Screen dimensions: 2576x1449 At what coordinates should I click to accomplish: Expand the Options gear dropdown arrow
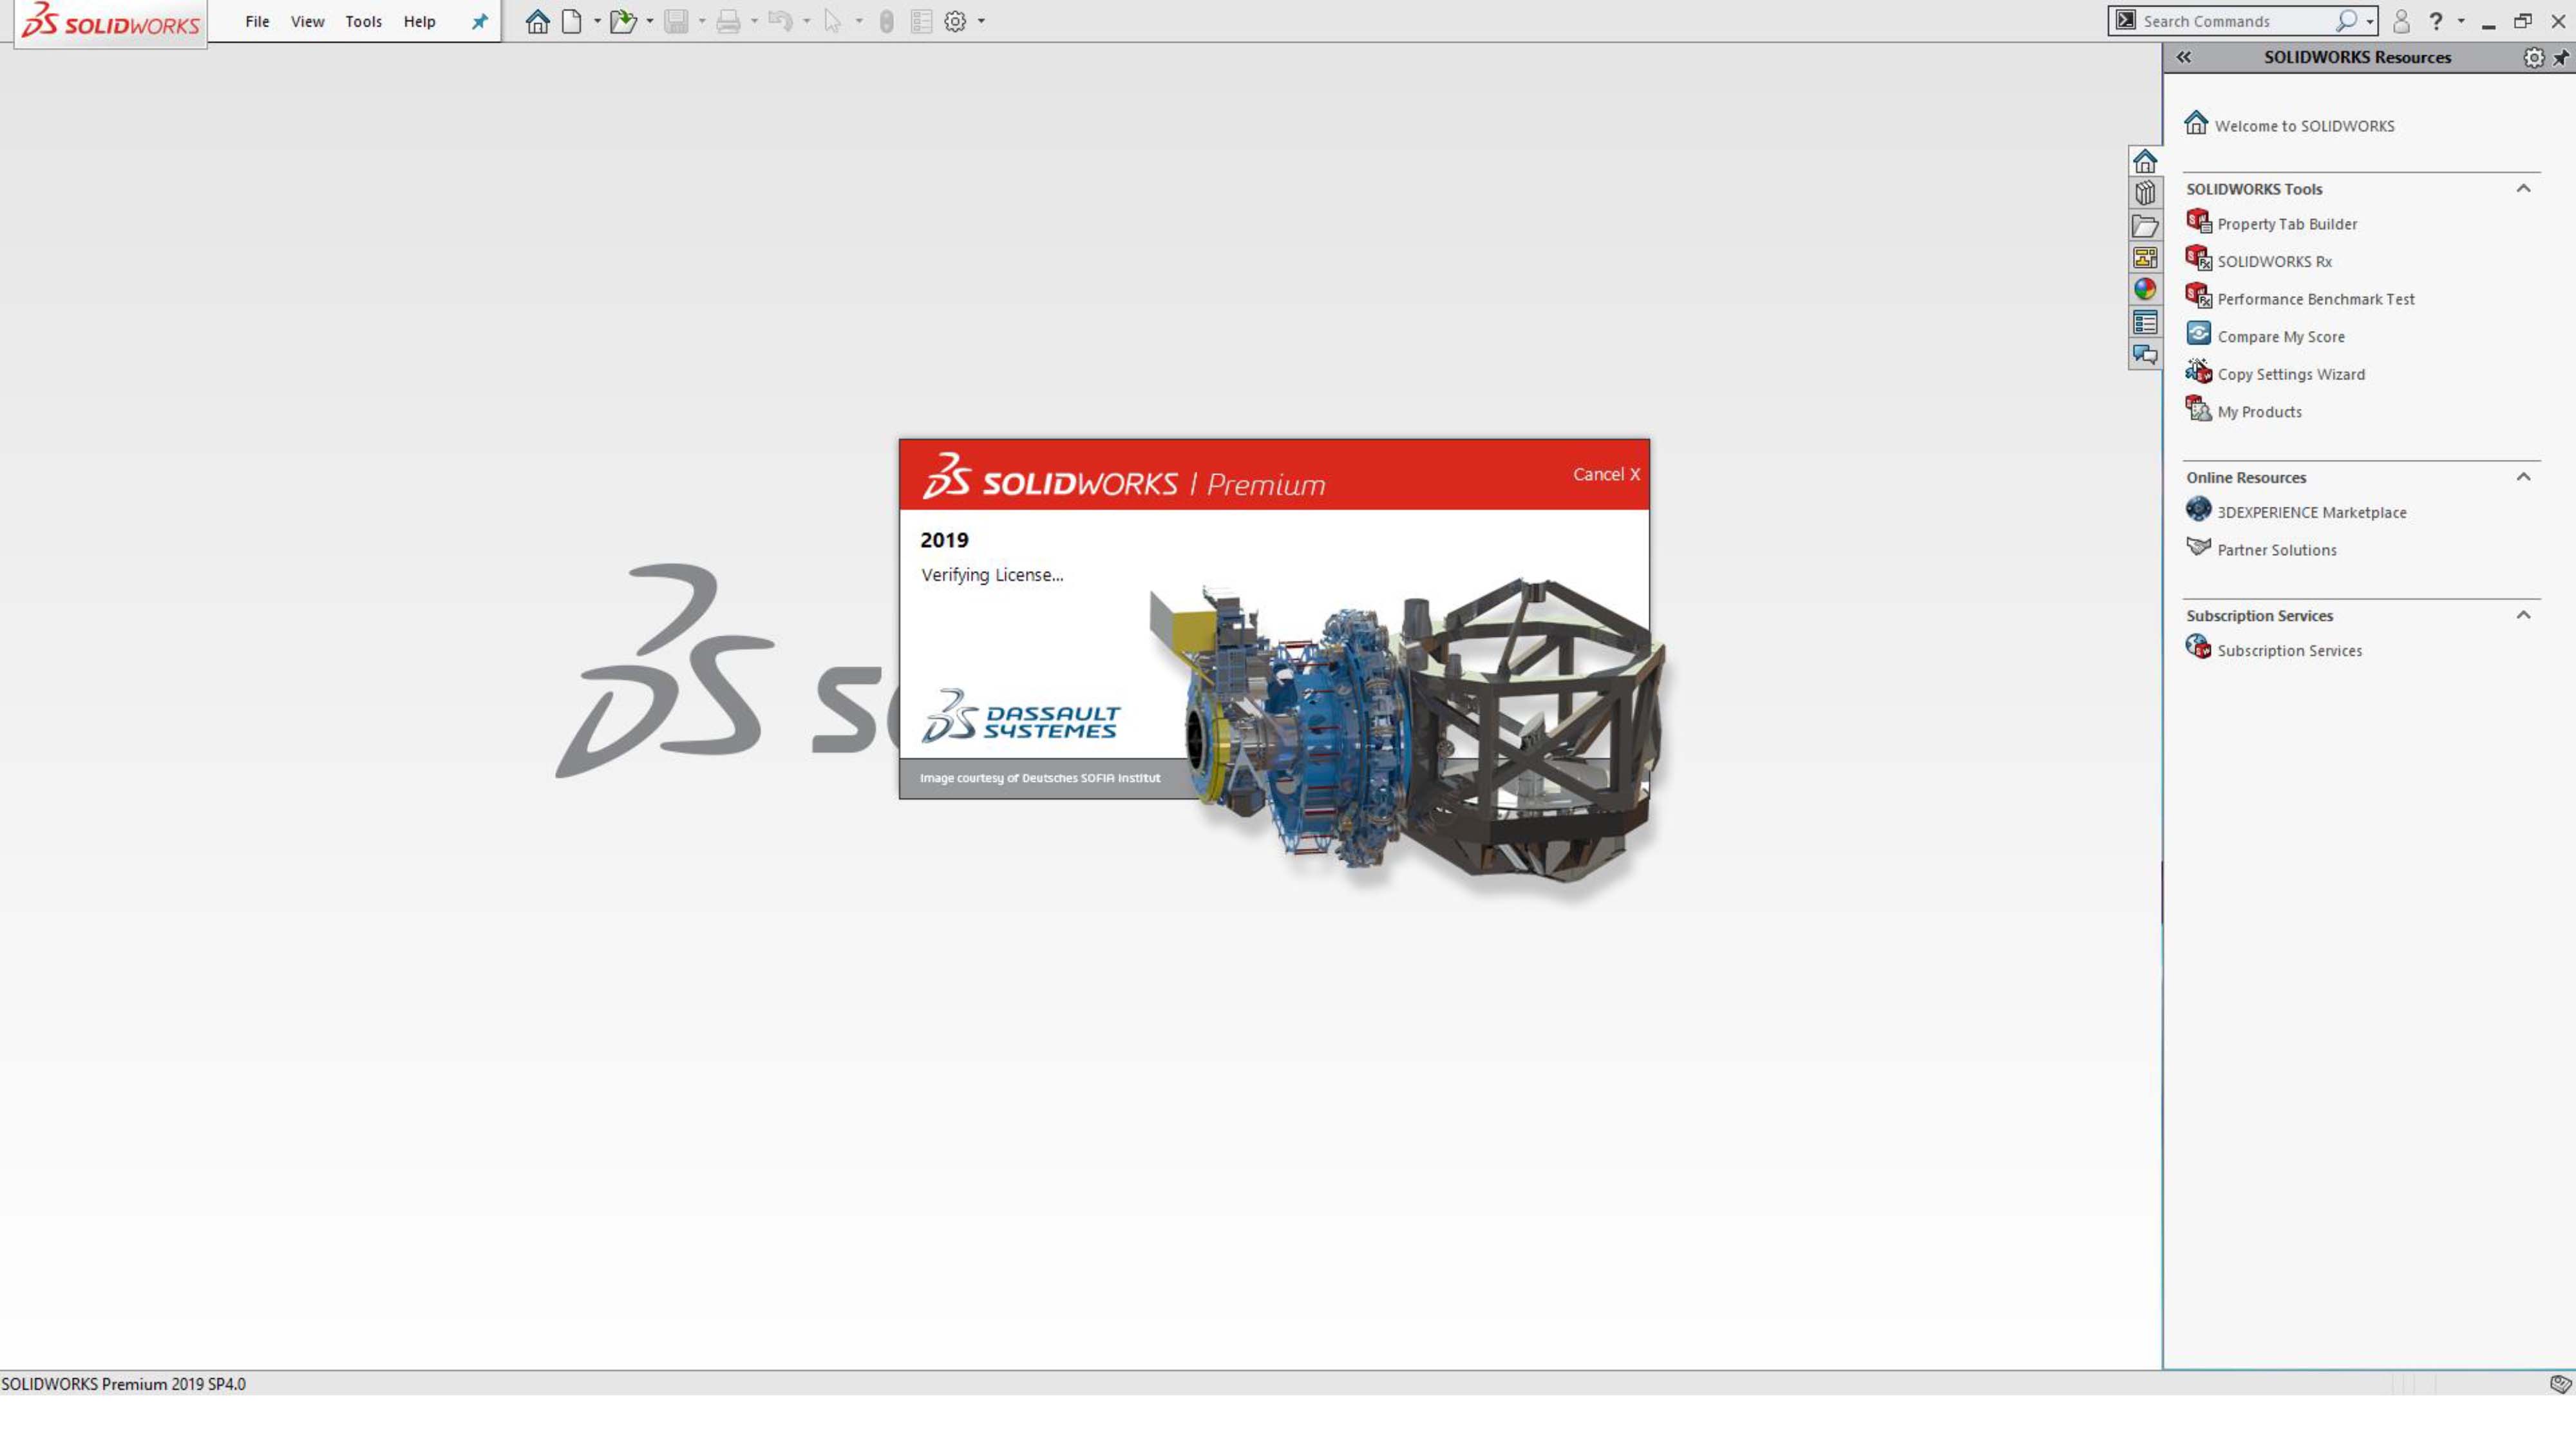[981, 21]
